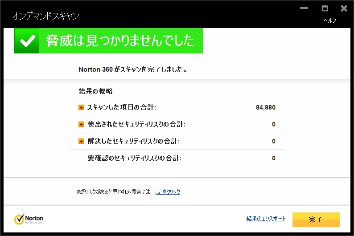Expand the 検出されたセキュリティリスクの合計 row
Viewport: 354px width, 236px height.
pos(81,124)
